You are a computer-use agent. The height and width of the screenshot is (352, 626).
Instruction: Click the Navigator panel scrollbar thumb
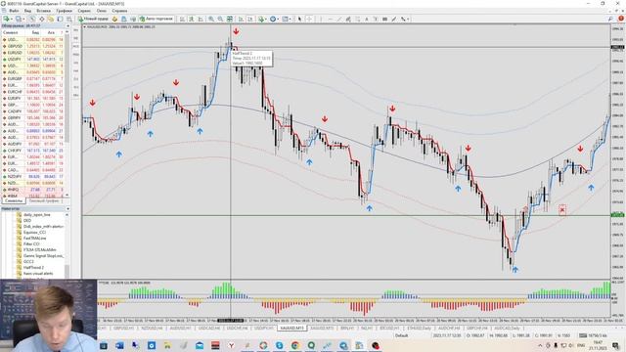pos(67,271)
